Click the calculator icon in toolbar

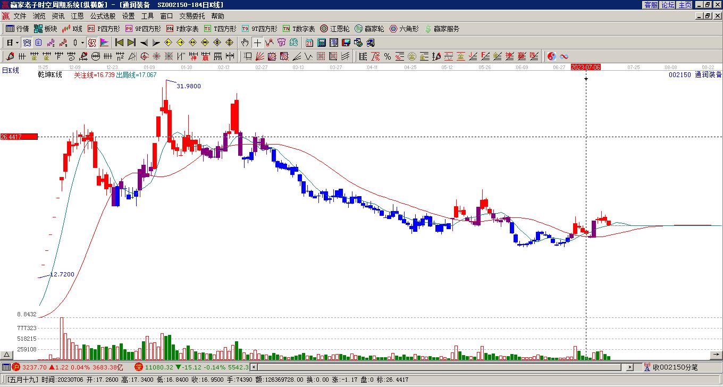(x=322, y=43)
